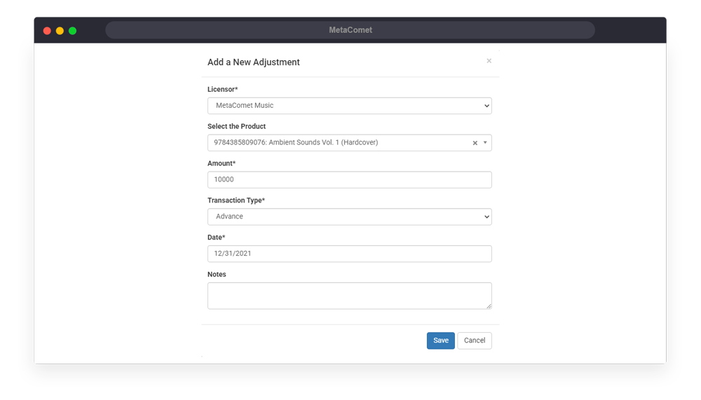Click the Amount* label
Screen dimensions: 701x400
click(x=222, y=164)
